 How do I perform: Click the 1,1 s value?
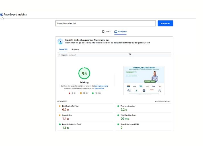point(65,128)
